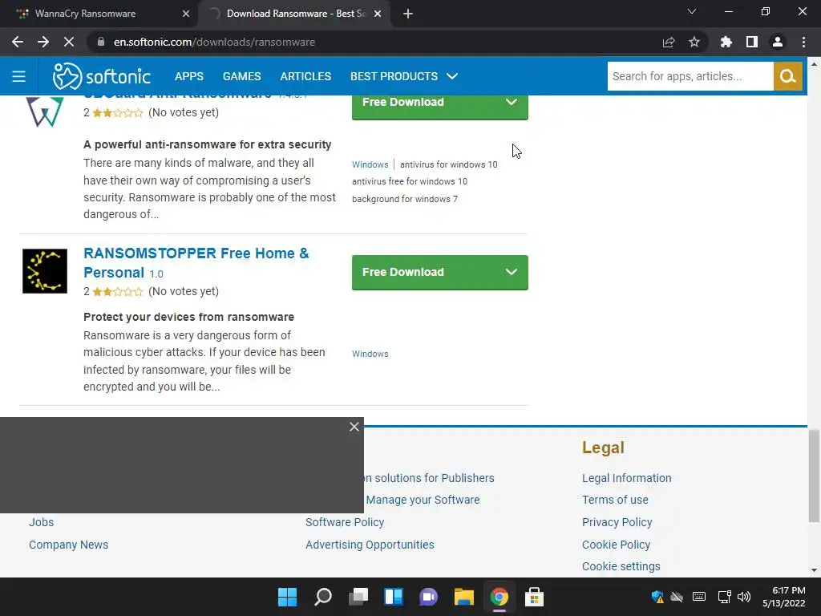The image size is (821, 616).
Task: Open Jobs footer link
Action: (42, 522)
